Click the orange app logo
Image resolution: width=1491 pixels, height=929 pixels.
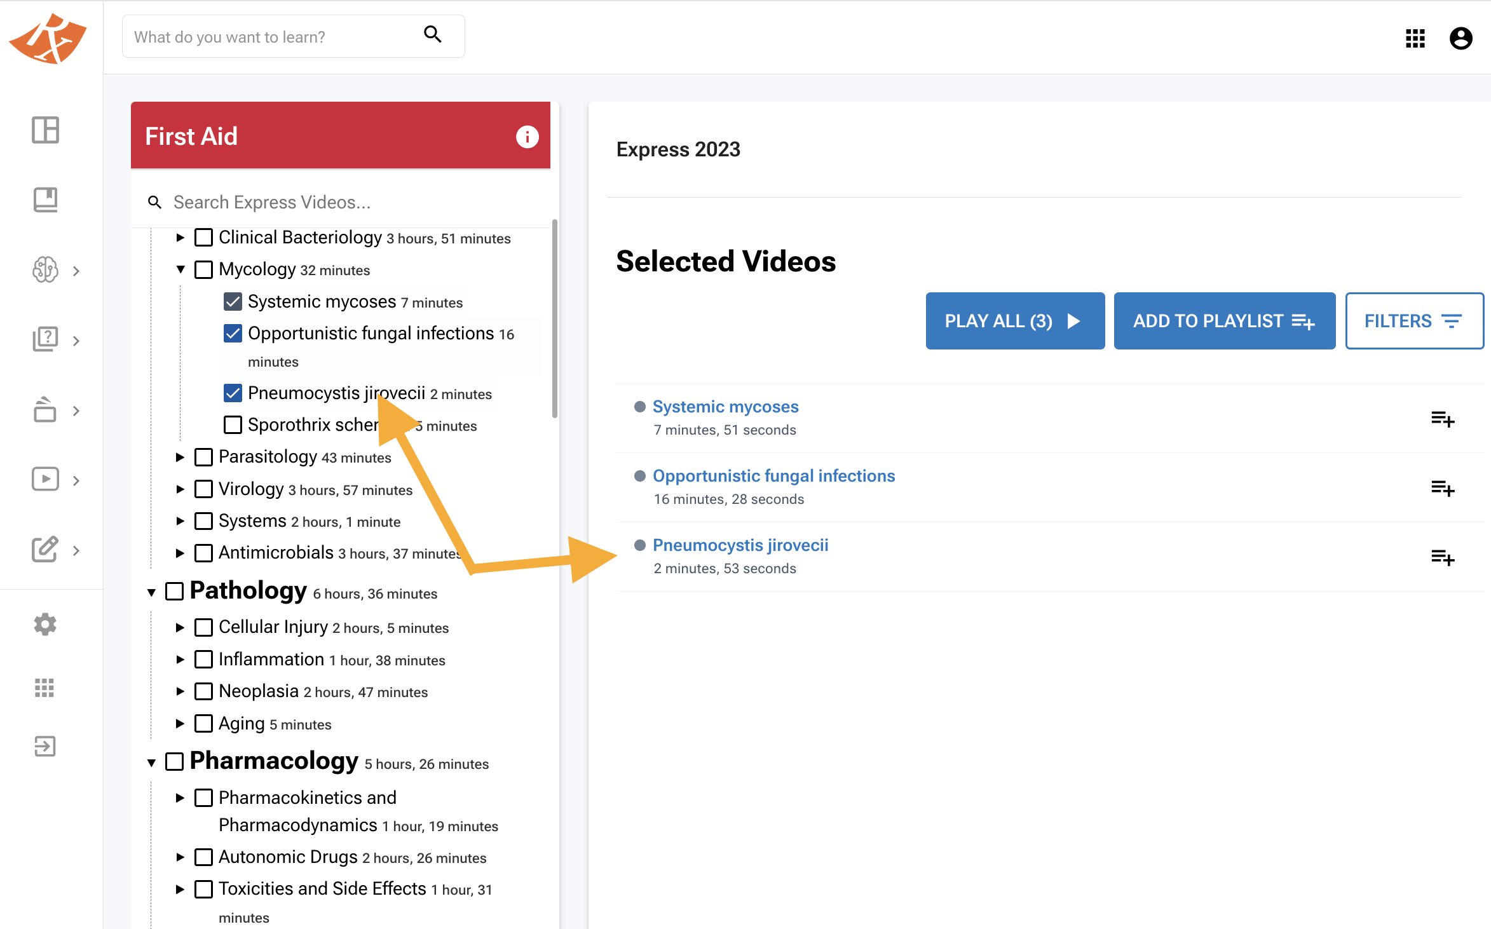point(48,38)
